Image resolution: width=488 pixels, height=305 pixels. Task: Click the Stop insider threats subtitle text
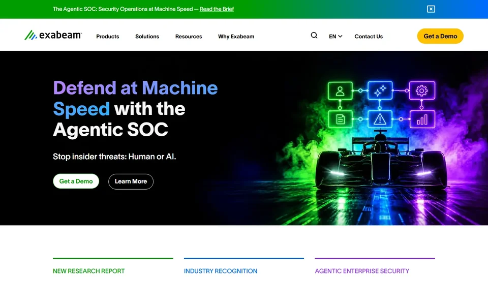114,157
